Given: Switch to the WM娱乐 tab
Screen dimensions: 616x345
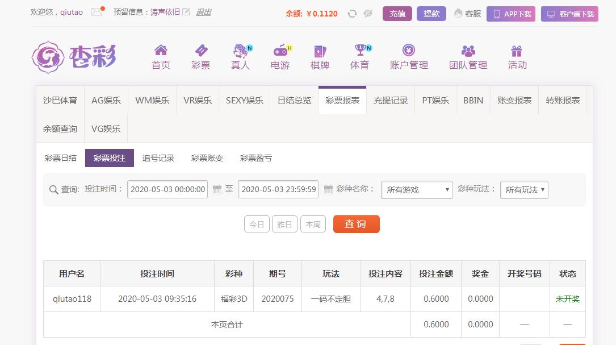Looking at the screenshot, I should [152, 100].
